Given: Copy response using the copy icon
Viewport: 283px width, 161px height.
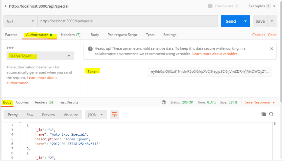Looking at the screenshot, I should 263,114.
